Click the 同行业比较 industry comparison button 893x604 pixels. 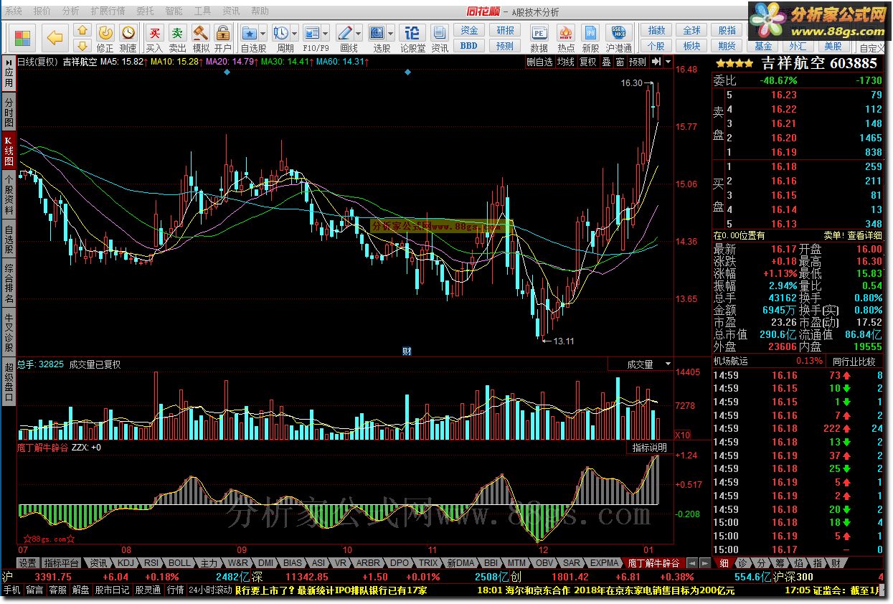854,361
